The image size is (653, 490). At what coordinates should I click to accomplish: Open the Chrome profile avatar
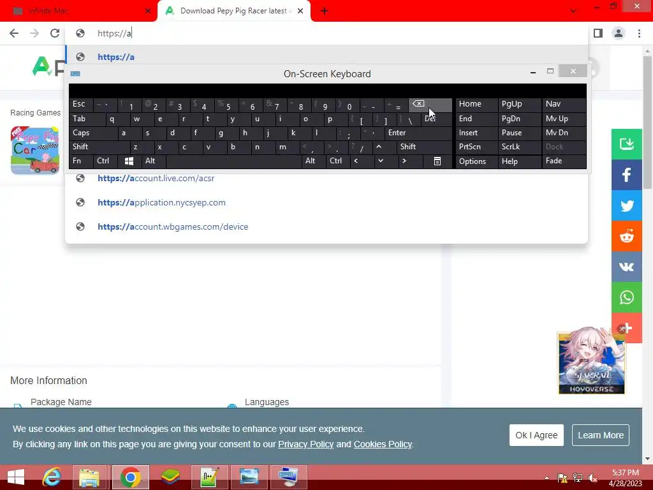click(x=619, y=33)
